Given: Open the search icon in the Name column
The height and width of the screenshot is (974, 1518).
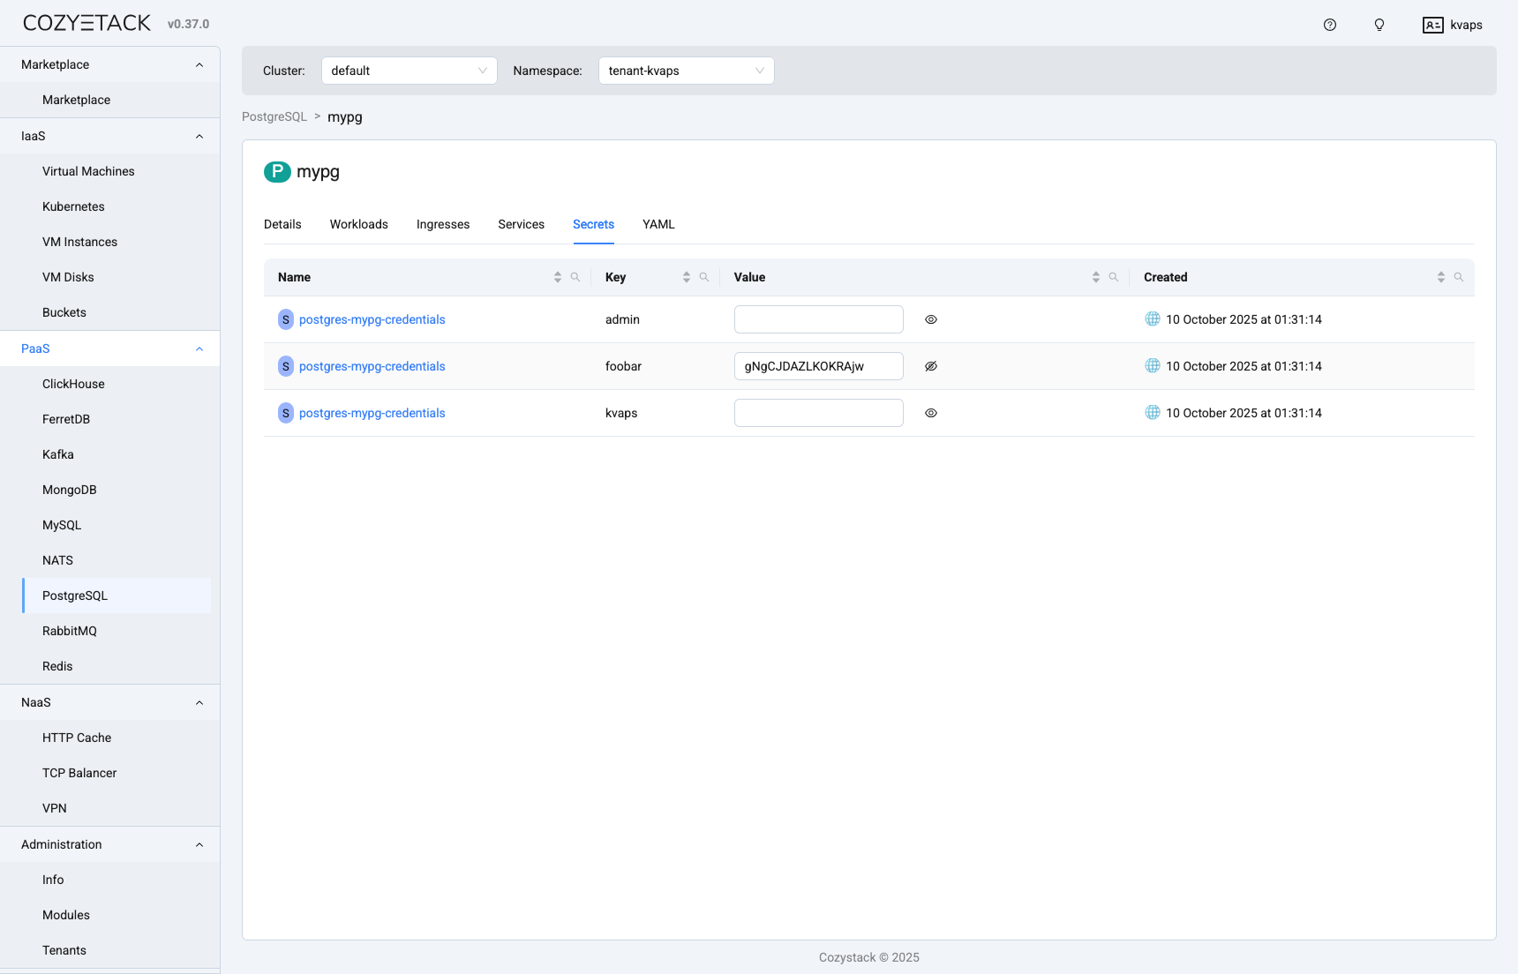Looking at the screenshot, I should 575,276.
